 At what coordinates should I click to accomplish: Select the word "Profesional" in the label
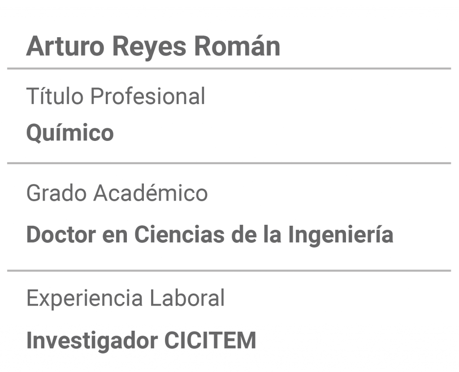(148, 96)
